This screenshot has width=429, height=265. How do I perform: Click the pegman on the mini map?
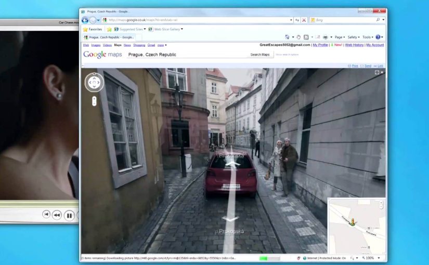tap(353, 222)
